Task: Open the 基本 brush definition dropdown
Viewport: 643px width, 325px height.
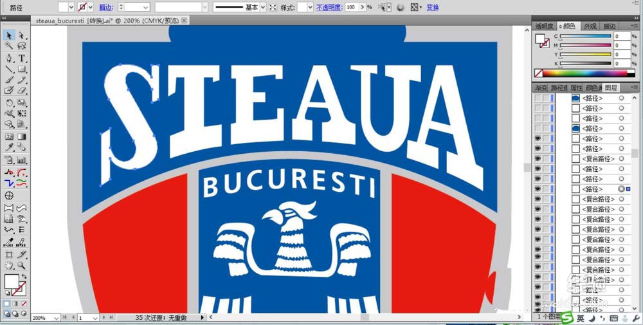Action: point(263,7)
